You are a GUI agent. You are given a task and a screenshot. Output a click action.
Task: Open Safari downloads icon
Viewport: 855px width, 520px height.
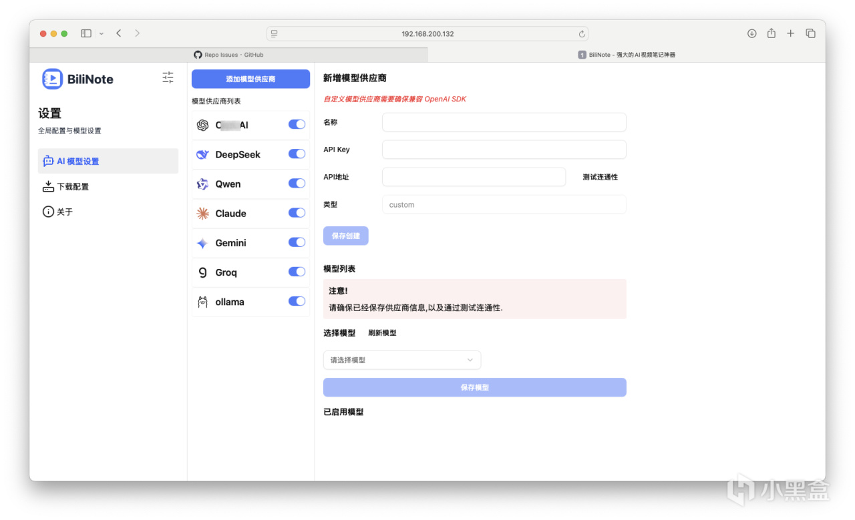pos(752,33)
